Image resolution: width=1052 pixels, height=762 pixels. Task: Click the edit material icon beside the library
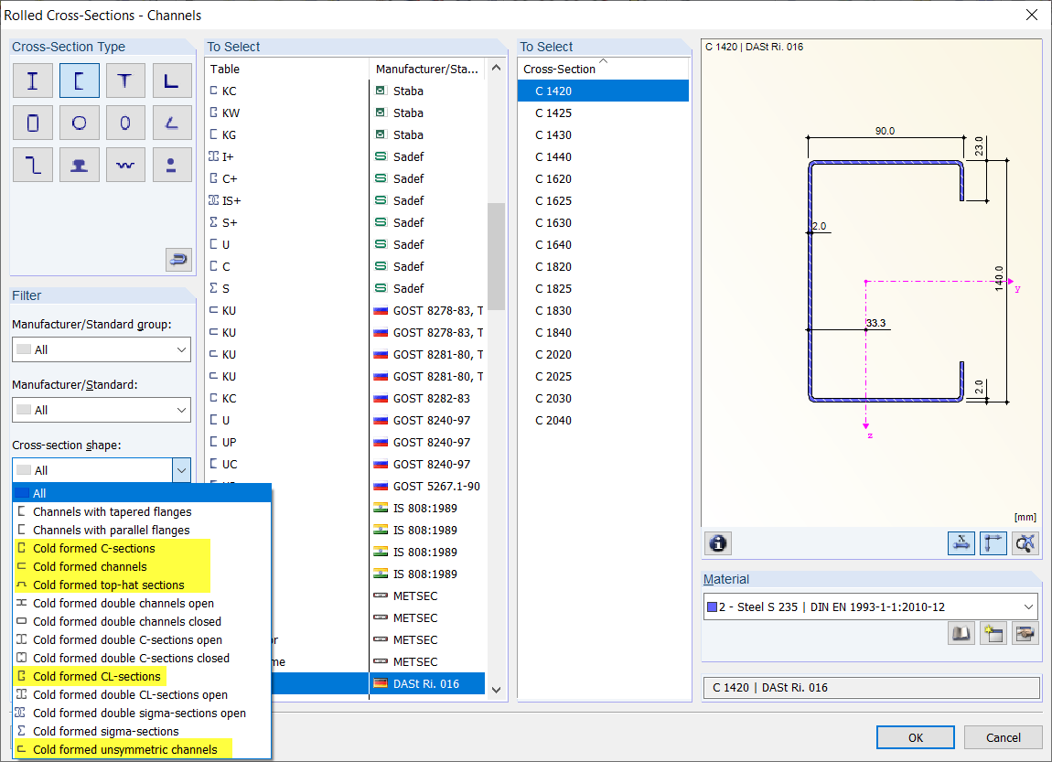click(1025, 632)
